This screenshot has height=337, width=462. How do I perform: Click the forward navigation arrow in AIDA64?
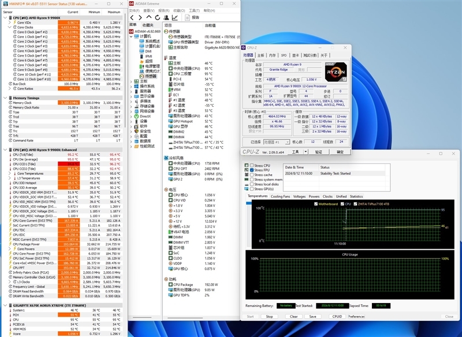[140, 17]
